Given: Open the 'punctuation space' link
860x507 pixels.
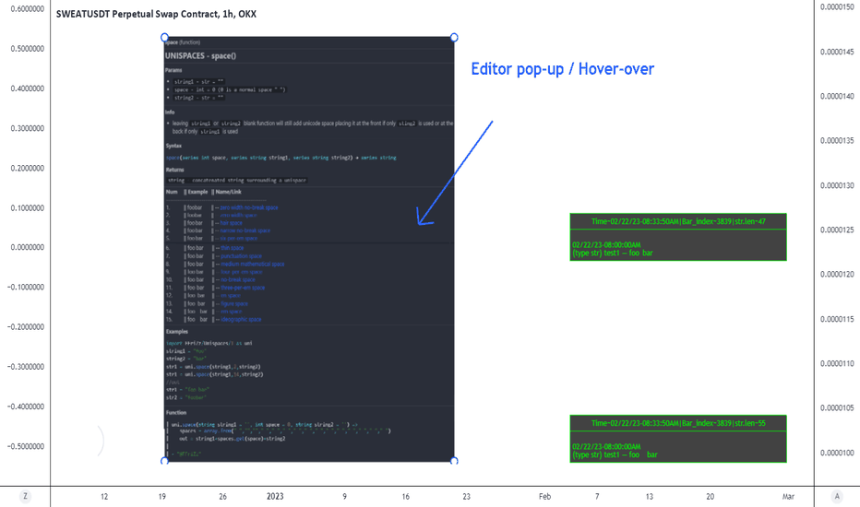Looking at the screenshot, I should point(242,256).
